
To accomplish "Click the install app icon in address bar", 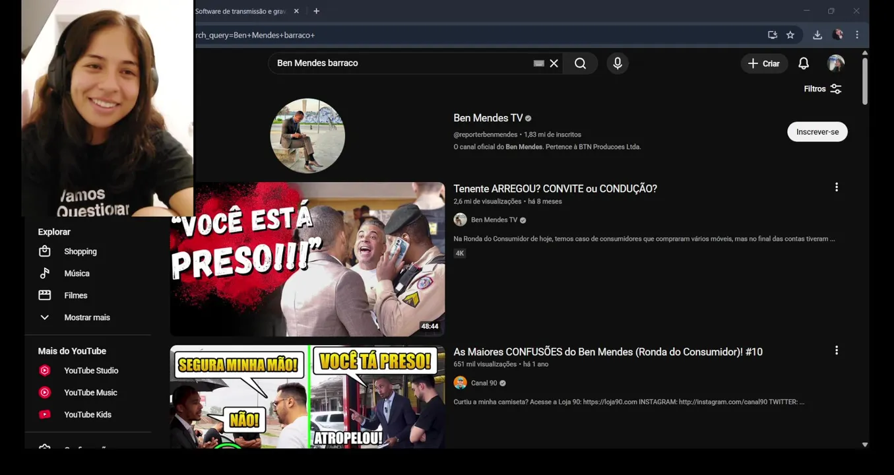I will (773, 35).
